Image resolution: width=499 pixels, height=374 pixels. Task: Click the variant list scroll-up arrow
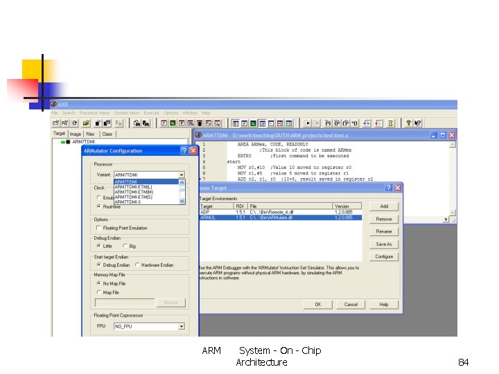coord(182,182)
